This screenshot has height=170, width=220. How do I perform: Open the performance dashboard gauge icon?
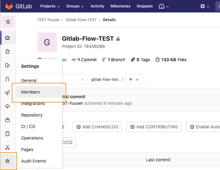[x=161, y=6]
